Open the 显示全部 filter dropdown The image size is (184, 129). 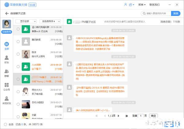pyautogui.click(x=26, y=21)
